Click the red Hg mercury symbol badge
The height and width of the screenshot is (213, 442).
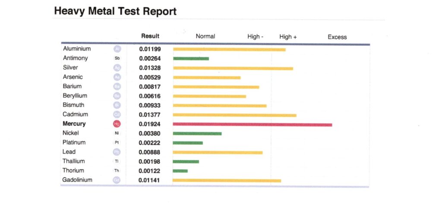(x=117, y=124)
